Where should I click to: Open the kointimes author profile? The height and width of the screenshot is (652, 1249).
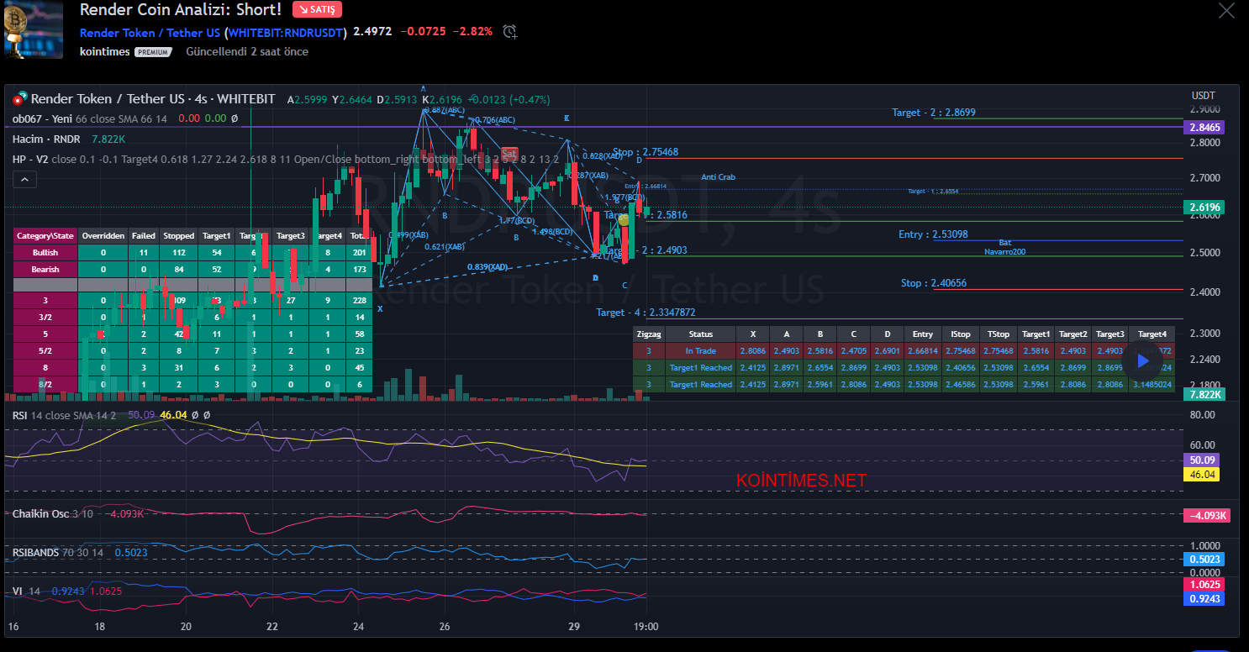105,51
